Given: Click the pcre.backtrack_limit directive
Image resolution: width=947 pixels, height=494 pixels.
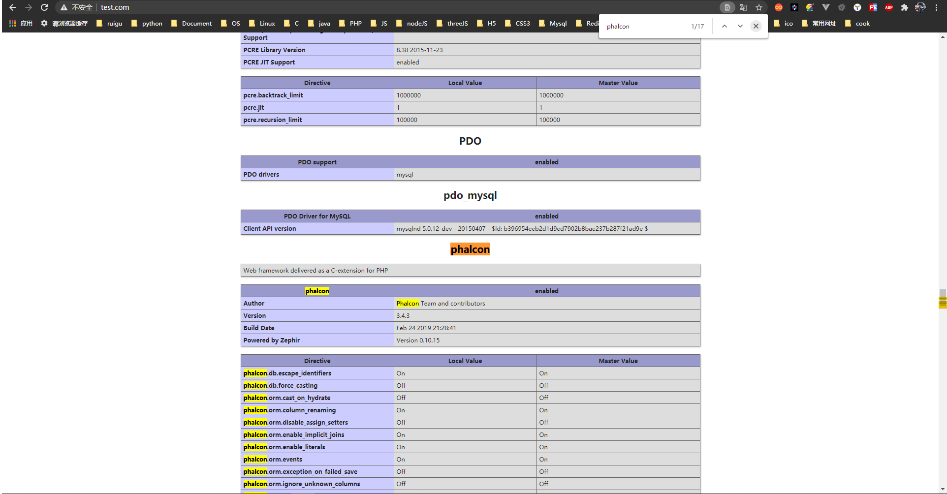Looking at the screenshot, I should (x=273, y=95).
